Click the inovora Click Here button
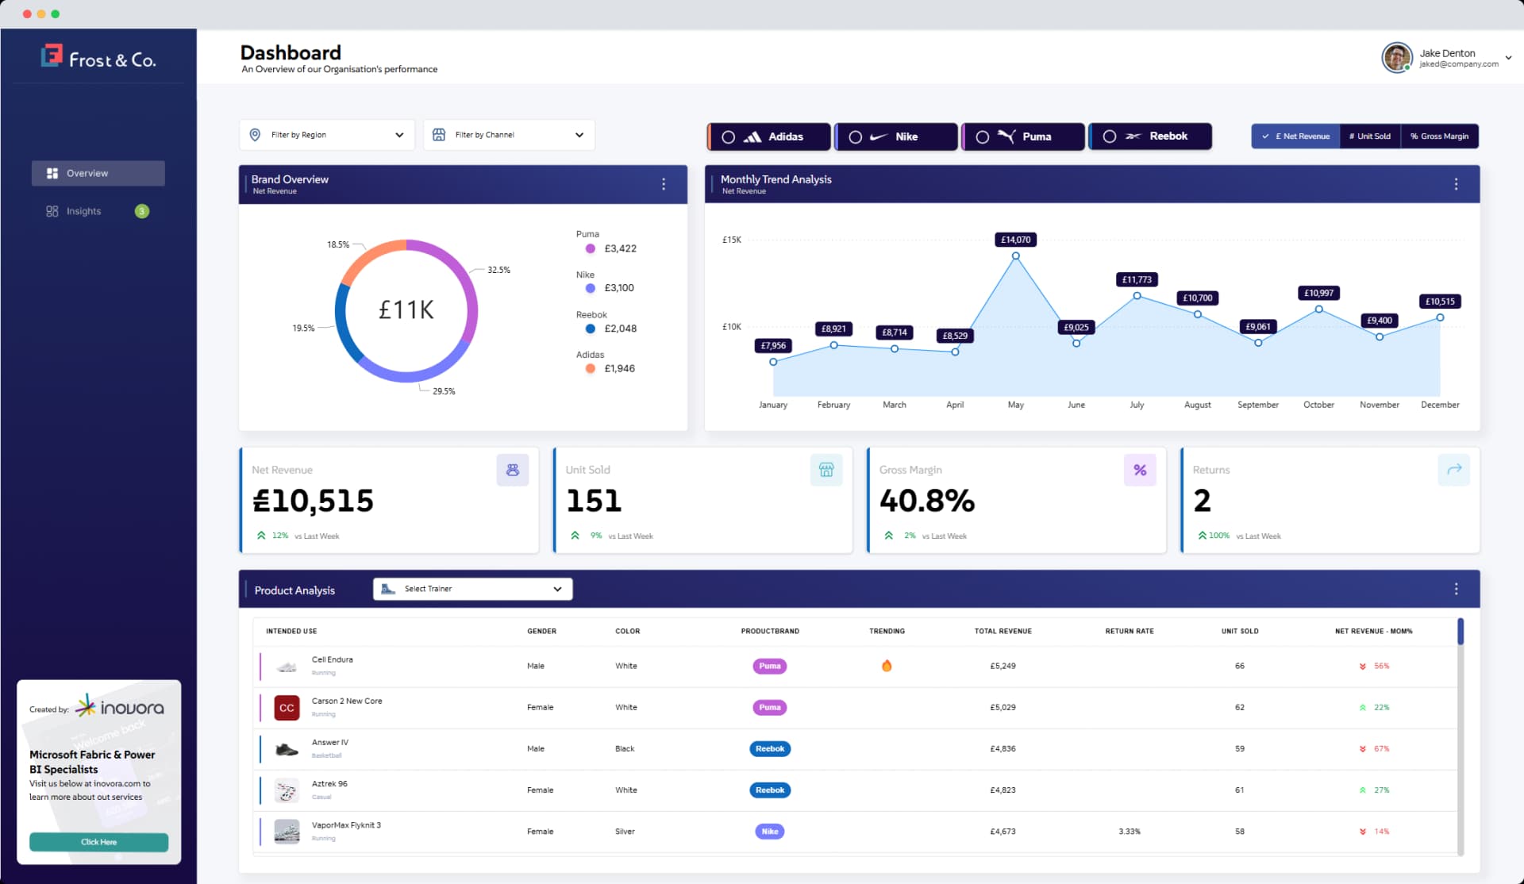 click(98, 842)
